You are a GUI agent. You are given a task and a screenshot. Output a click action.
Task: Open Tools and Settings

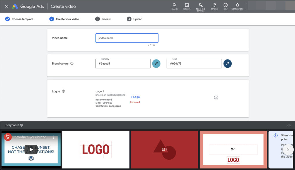pos(201,5)
